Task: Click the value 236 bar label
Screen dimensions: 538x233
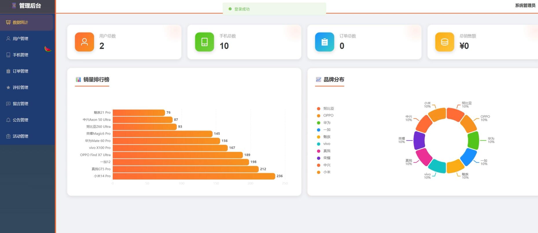Action: click(x=279, y=176)
